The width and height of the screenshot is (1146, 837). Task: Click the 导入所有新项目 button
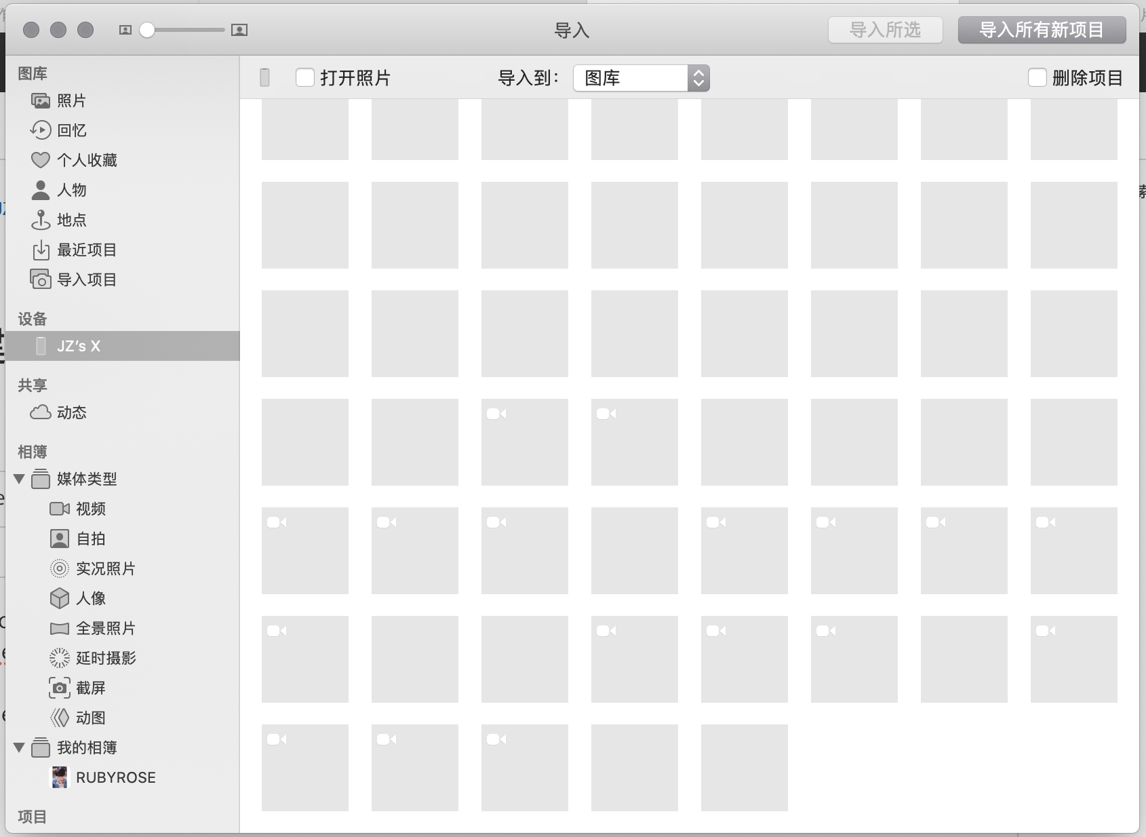(1042, 30)
